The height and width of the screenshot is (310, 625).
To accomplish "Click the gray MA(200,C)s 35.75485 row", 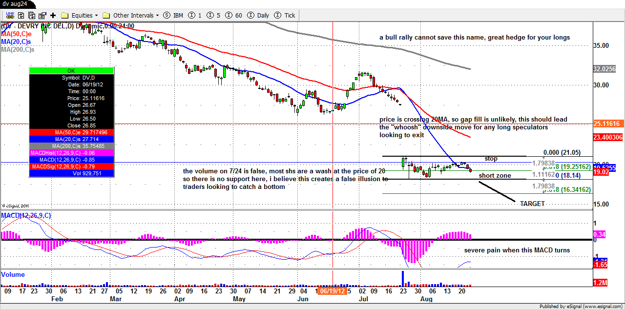I will pos(71,146).
